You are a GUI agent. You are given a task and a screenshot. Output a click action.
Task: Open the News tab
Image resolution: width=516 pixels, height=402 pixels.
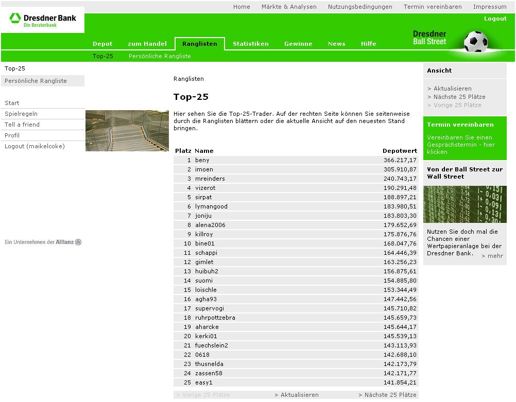pos(337,44)
